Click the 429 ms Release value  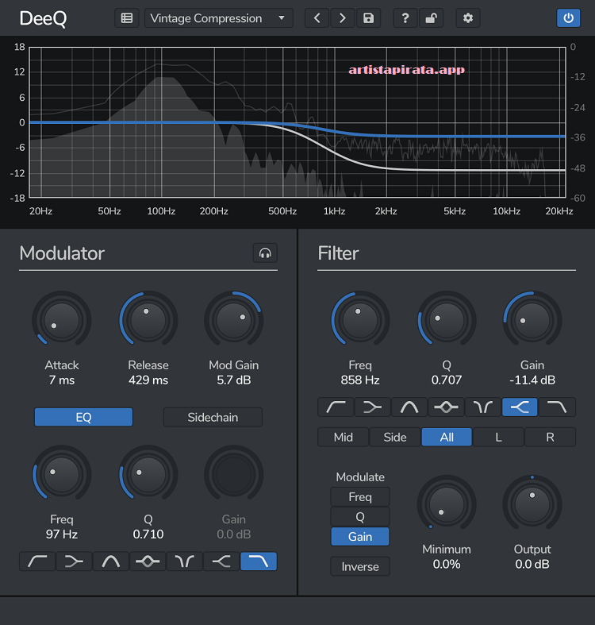pyautogui.click(x=148, y=380)
